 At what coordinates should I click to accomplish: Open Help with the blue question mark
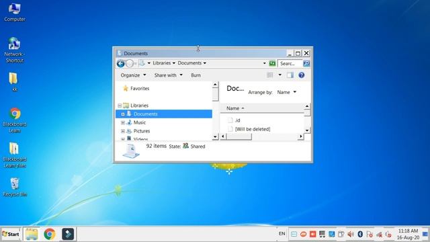[302, 75]
